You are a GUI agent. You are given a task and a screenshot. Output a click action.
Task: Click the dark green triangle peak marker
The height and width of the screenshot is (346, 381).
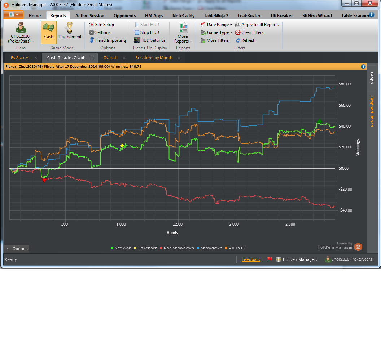pyautogui.click(x=320, y=121)
